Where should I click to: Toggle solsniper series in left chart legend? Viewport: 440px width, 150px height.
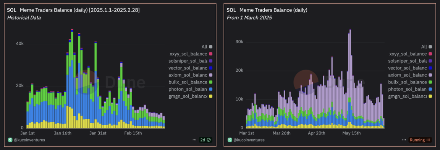pos(191,61)
